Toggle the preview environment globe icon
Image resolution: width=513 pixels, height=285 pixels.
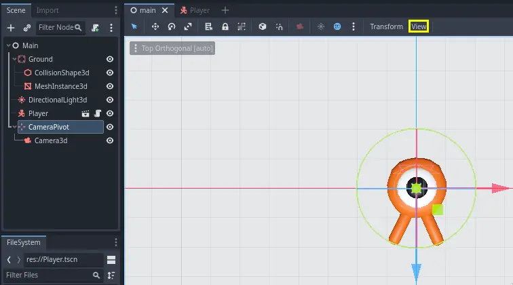tap(337, 26)
